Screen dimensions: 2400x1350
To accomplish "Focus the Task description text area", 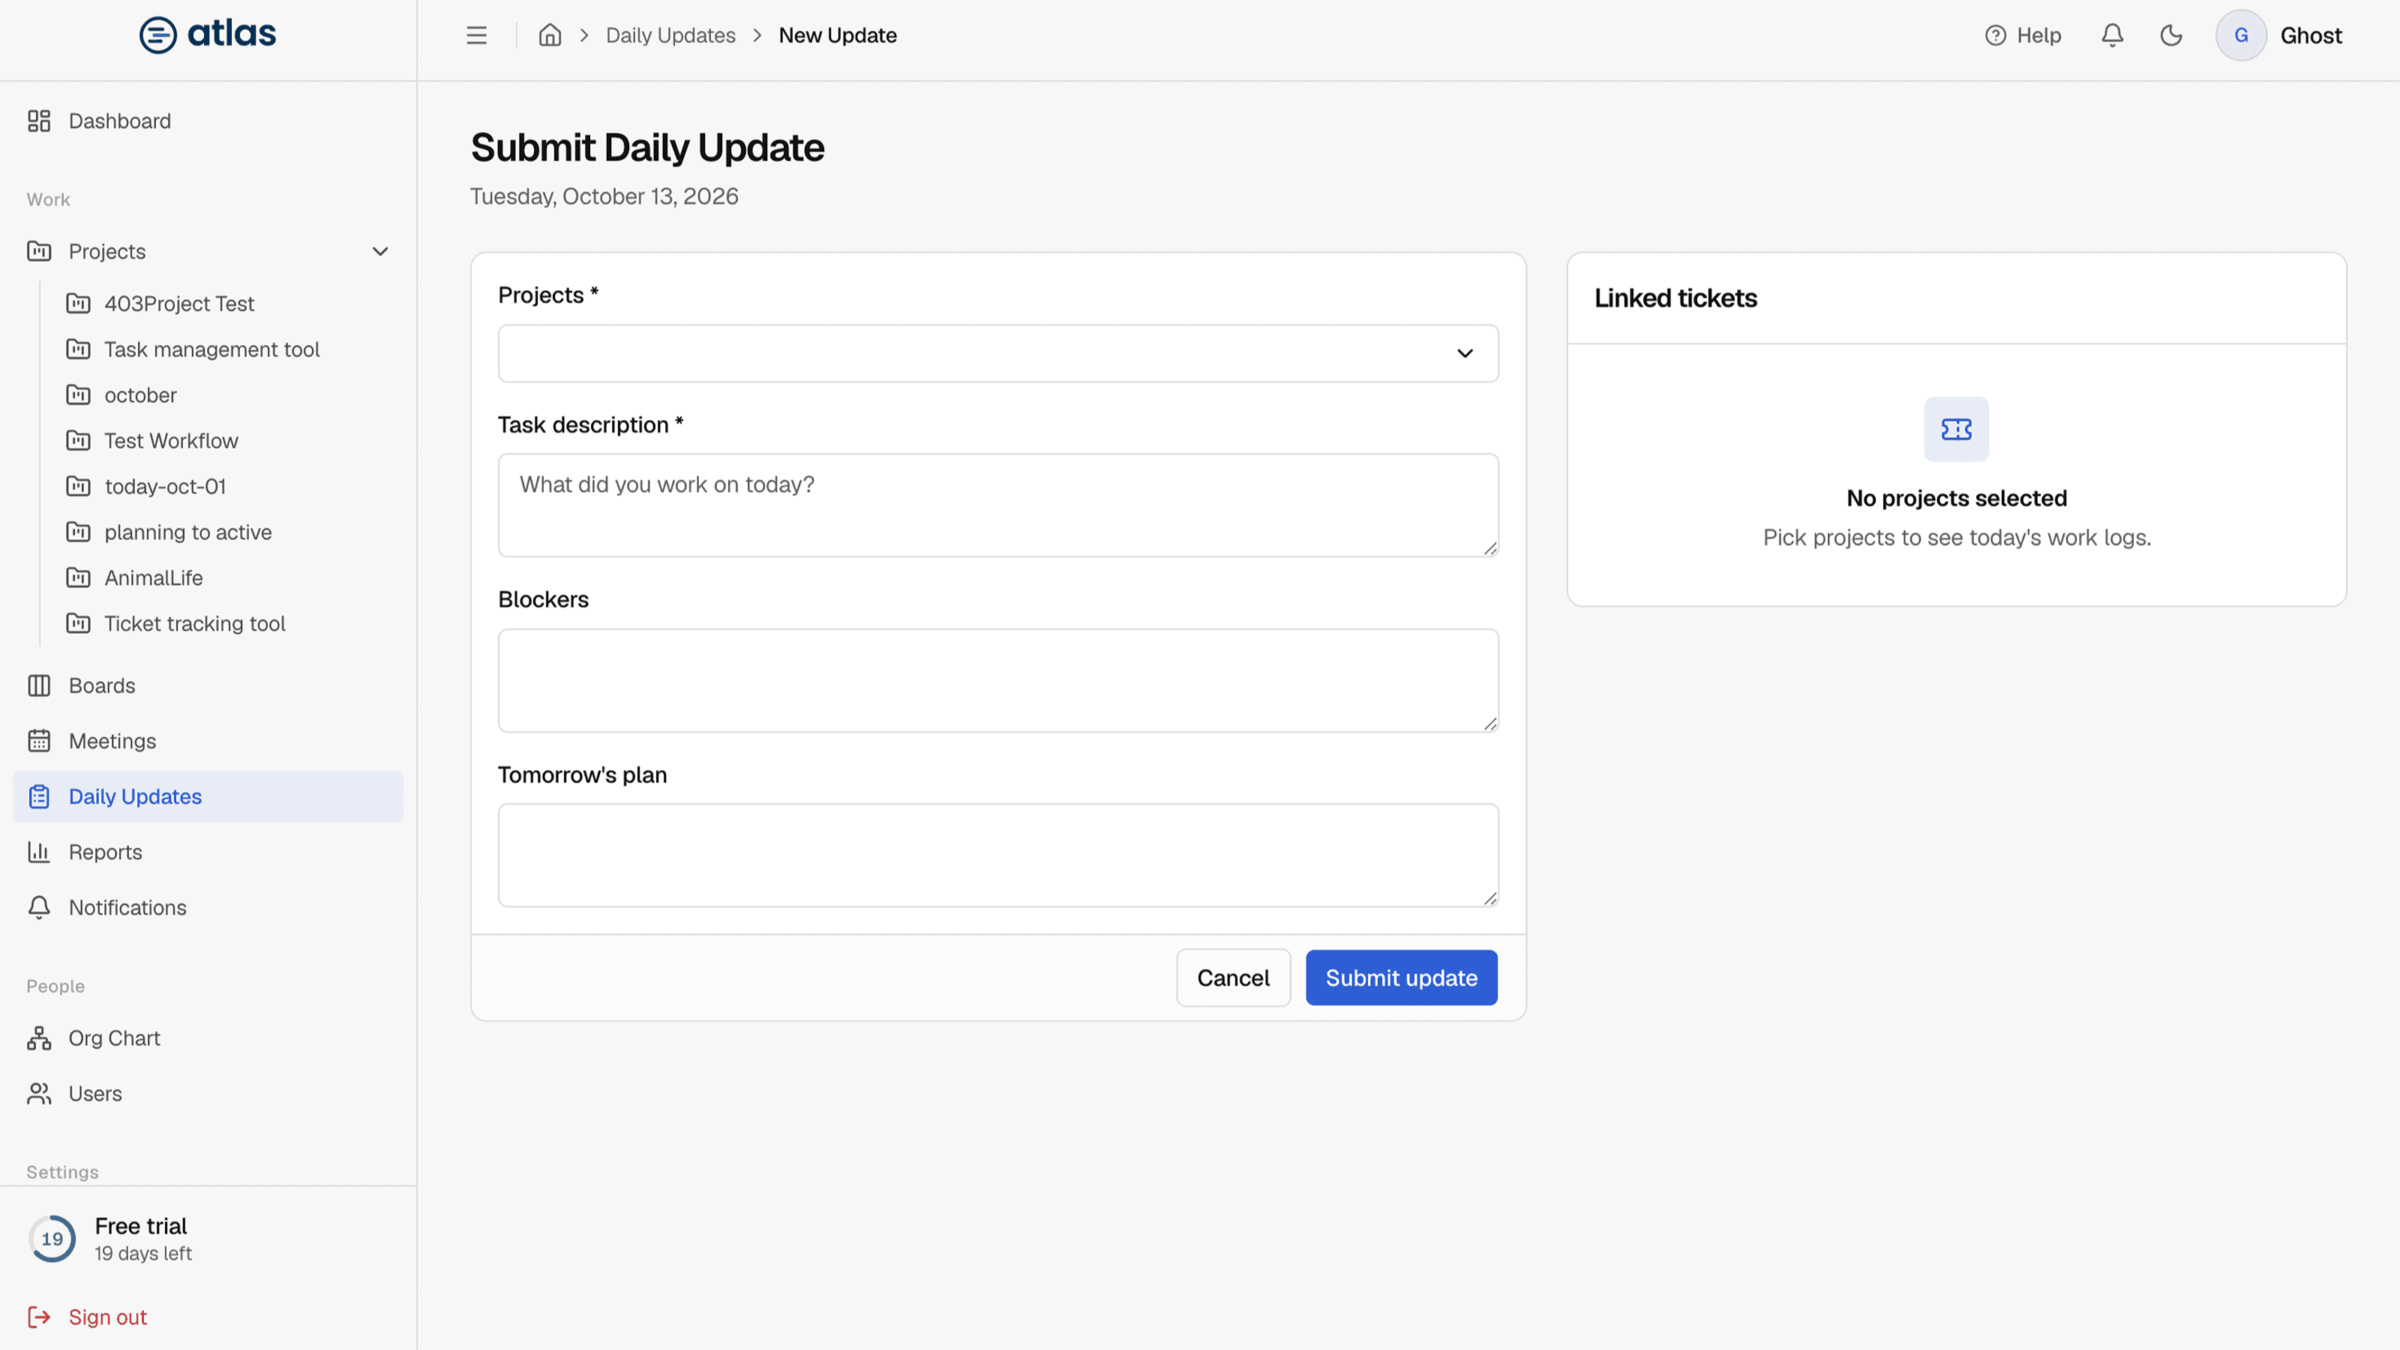I will pyautogui.click(x=997, y=505).
